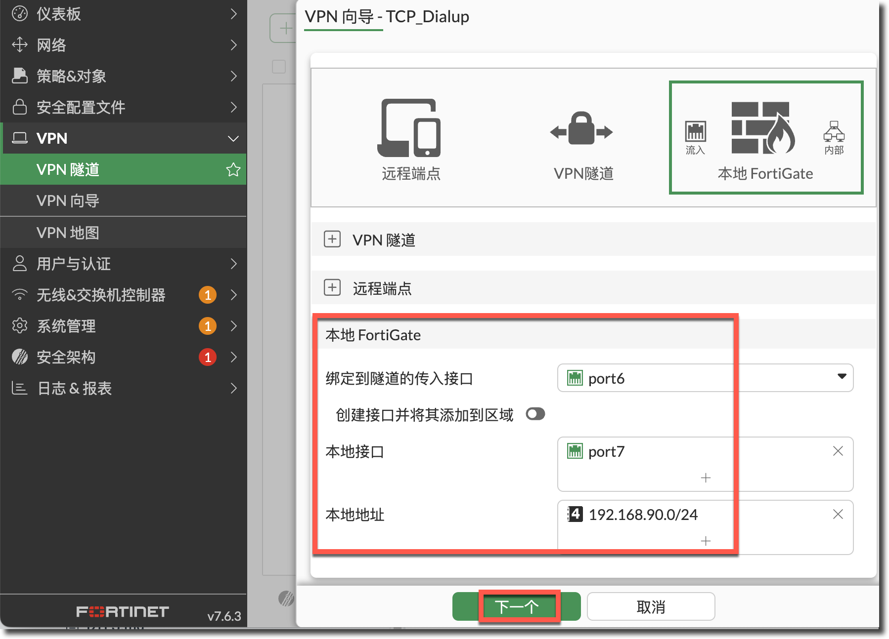The image size is (889, 639).
Task: Open the 无线&交换机控制器 menu
Action: click(124, 295)
